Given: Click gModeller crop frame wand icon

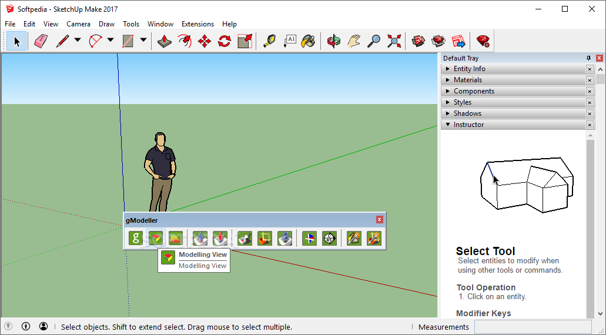Looking at the screenshot, I should (374, 238).
